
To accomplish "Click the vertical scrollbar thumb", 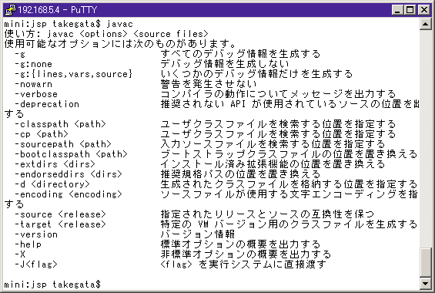I will [425, 263].
